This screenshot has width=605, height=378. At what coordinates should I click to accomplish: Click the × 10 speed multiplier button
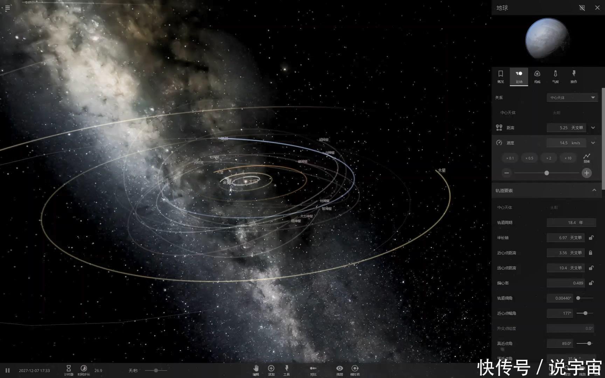[568, 158]
